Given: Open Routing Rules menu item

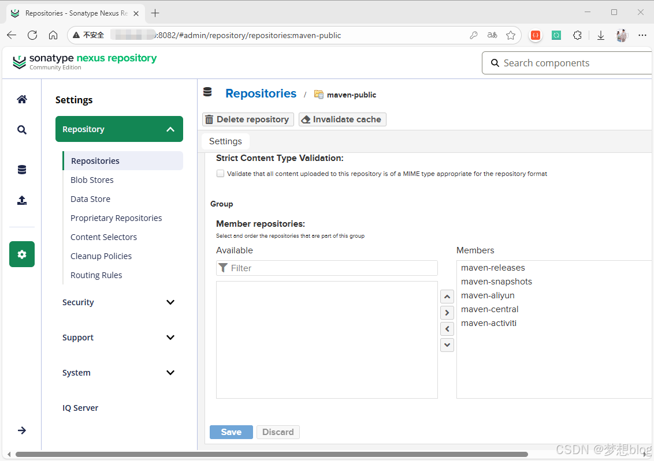Looking at the screenshot, I should coord(96,275).
